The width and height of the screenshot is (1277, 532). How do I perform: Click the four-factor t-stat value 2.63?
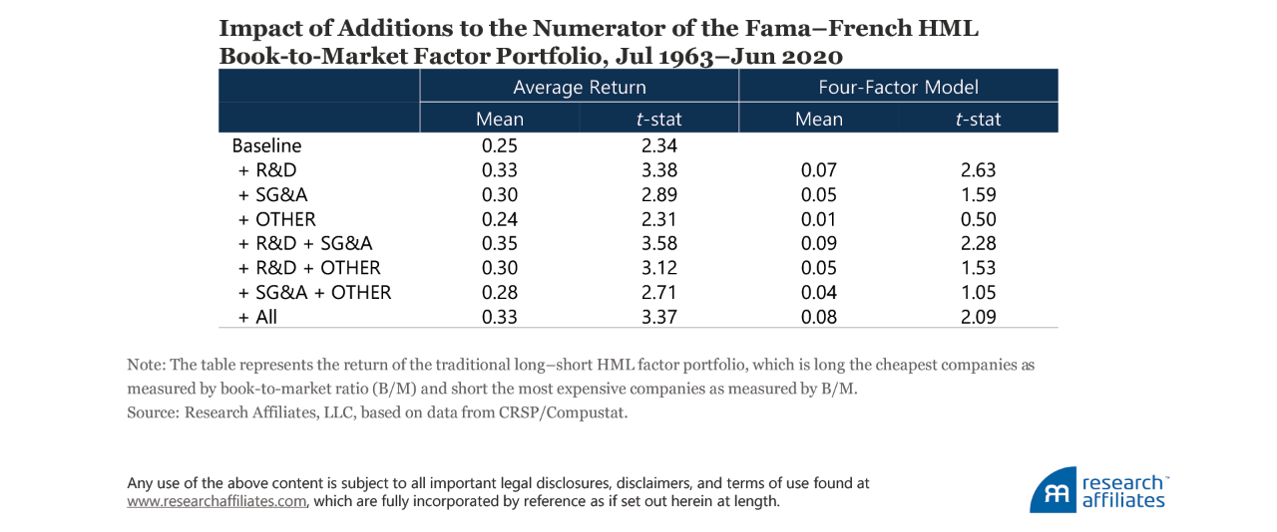point(978,170)
